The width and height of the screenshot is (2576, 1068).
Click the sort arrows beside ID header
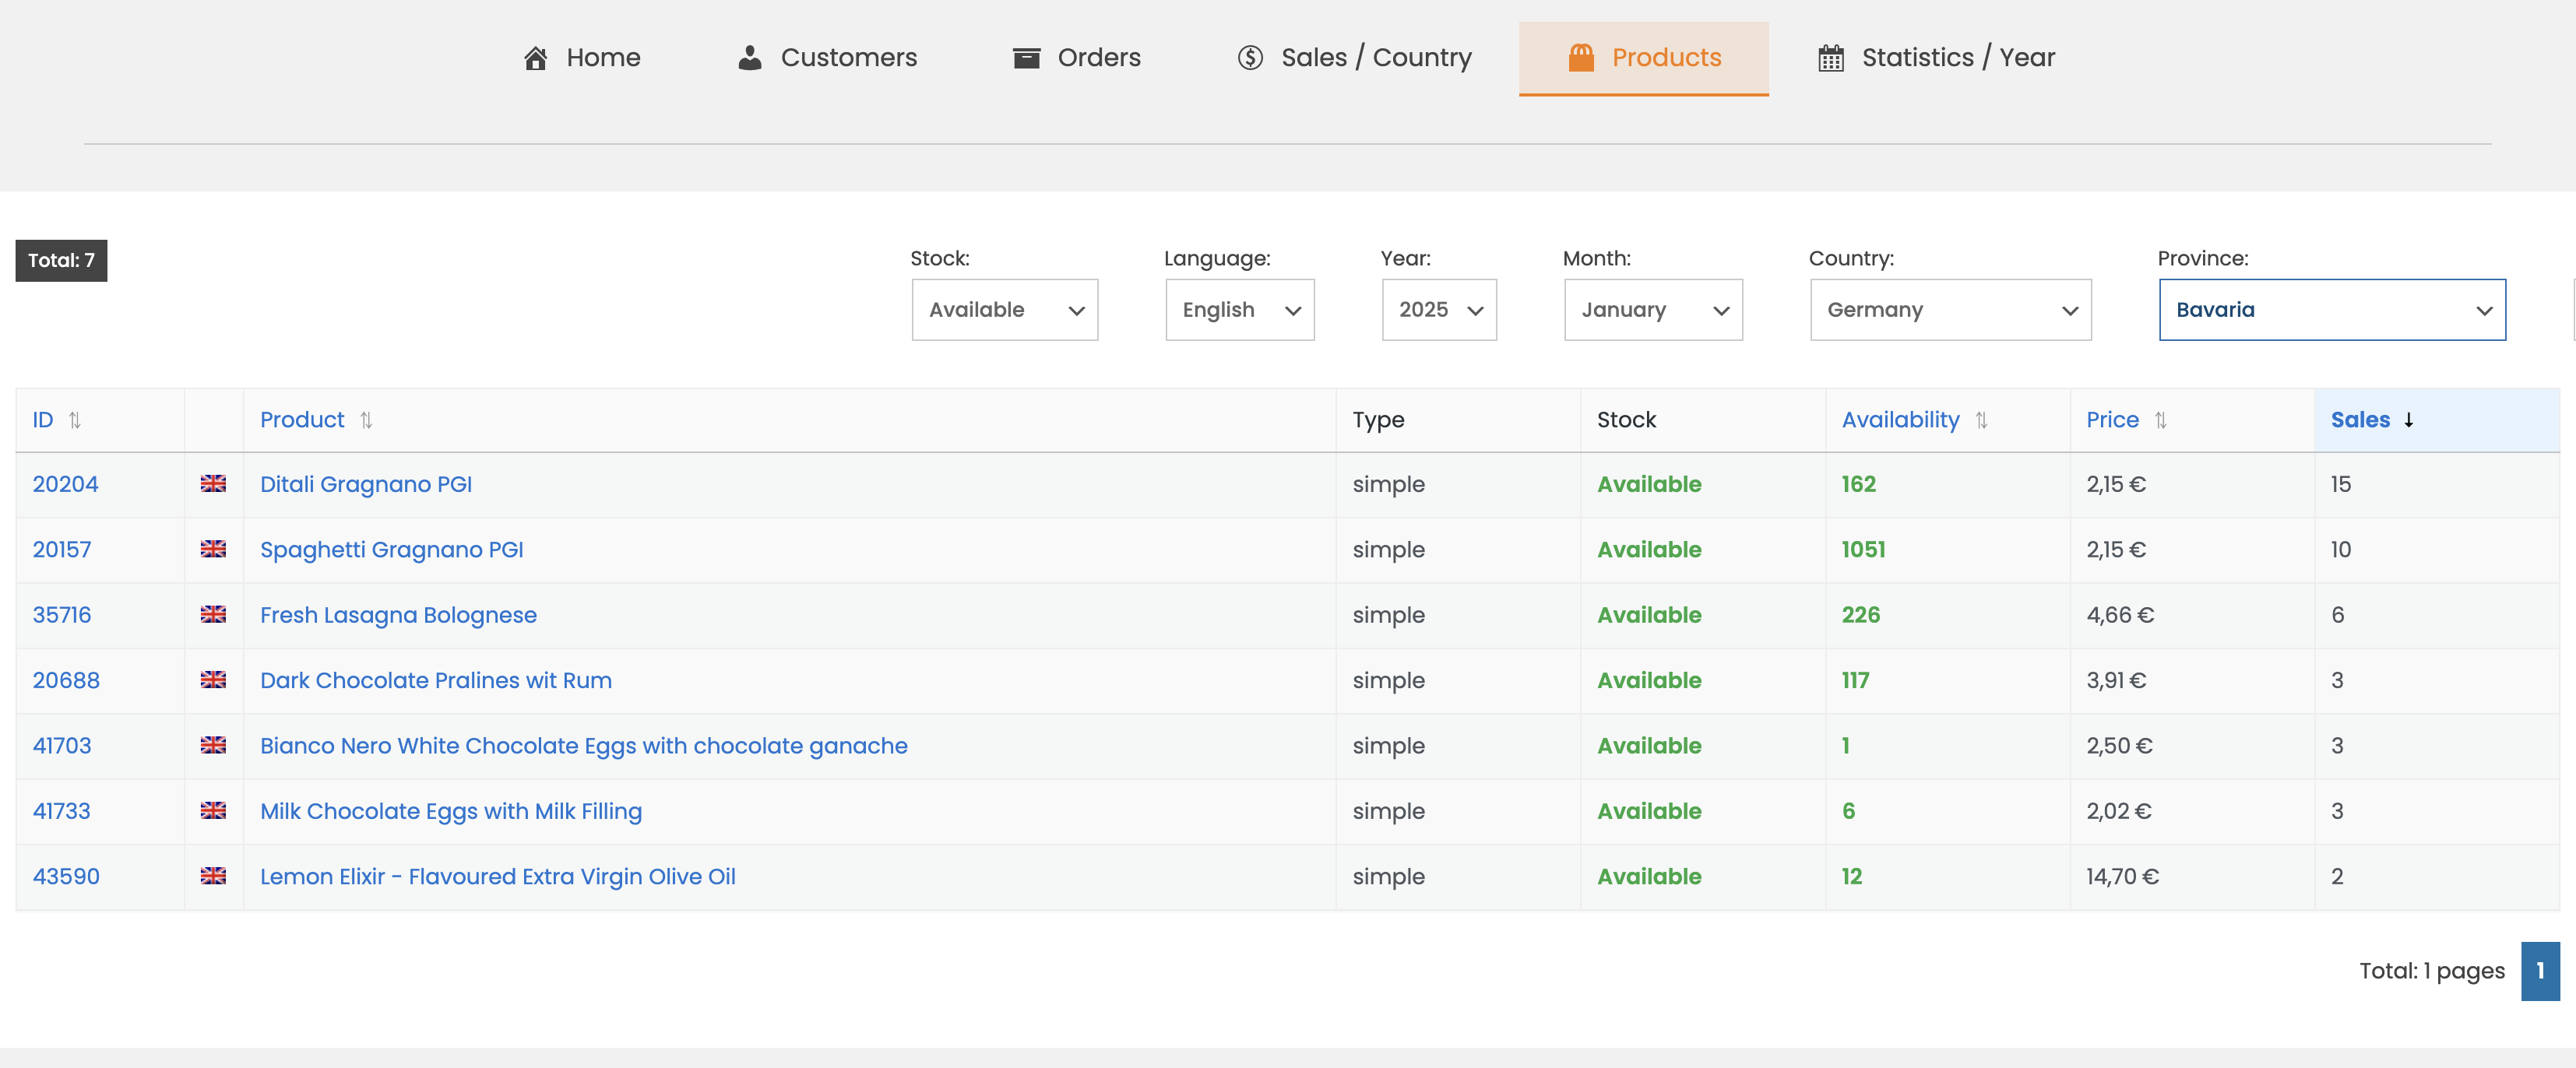tap(75, 420)
